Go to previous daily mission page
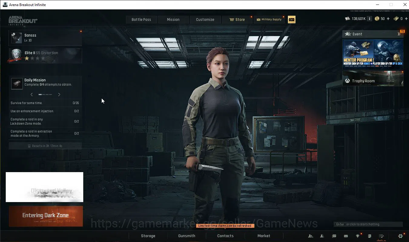 (31, 95)
